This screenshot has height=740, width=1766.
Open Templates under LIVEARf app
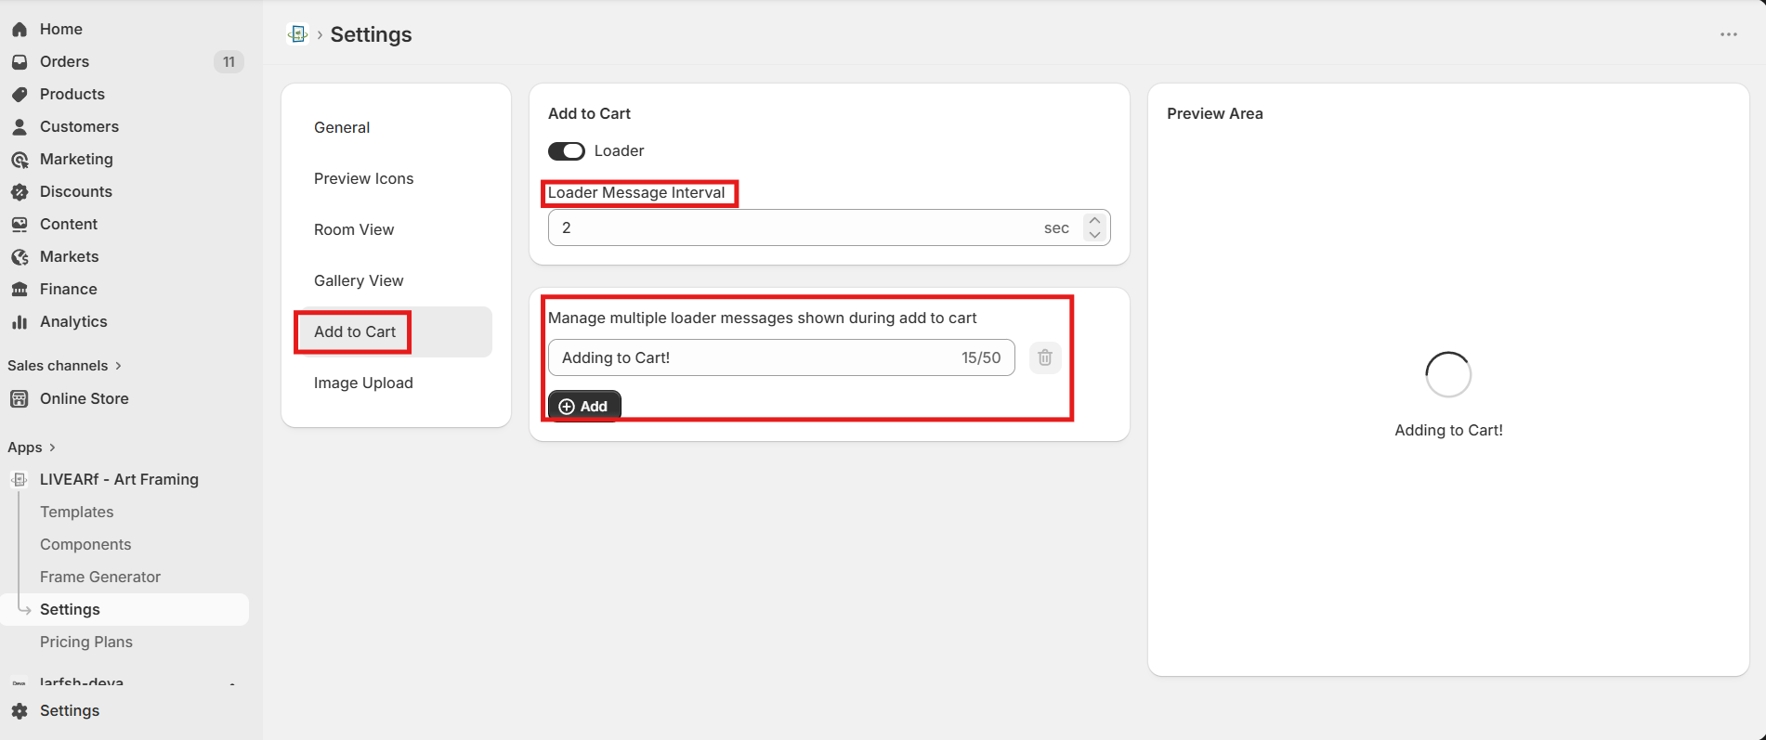[77, 513]
